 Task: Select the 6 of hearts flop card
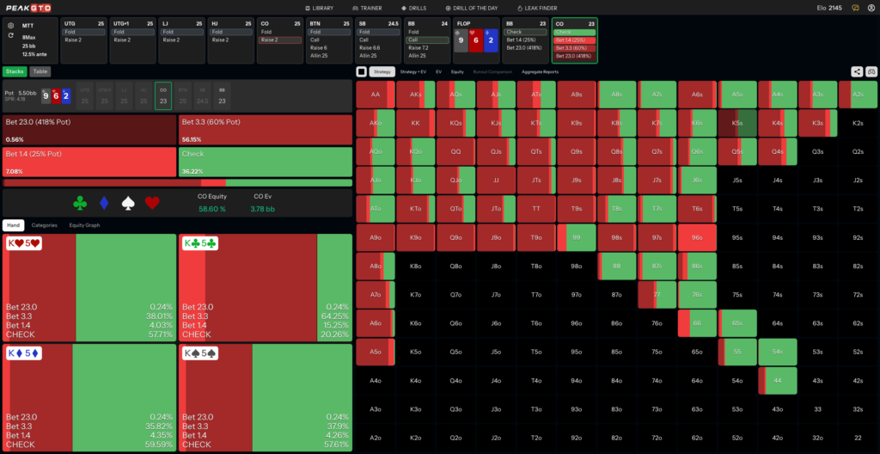474,40
